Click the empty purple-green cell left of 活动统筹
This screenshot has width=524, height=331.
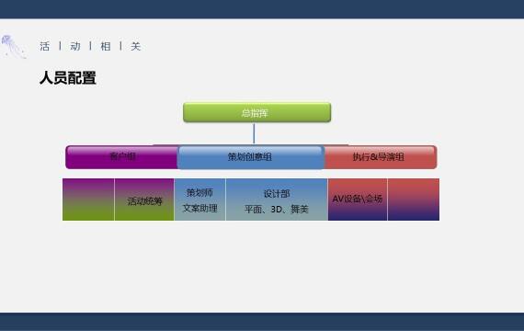[88, 200]
